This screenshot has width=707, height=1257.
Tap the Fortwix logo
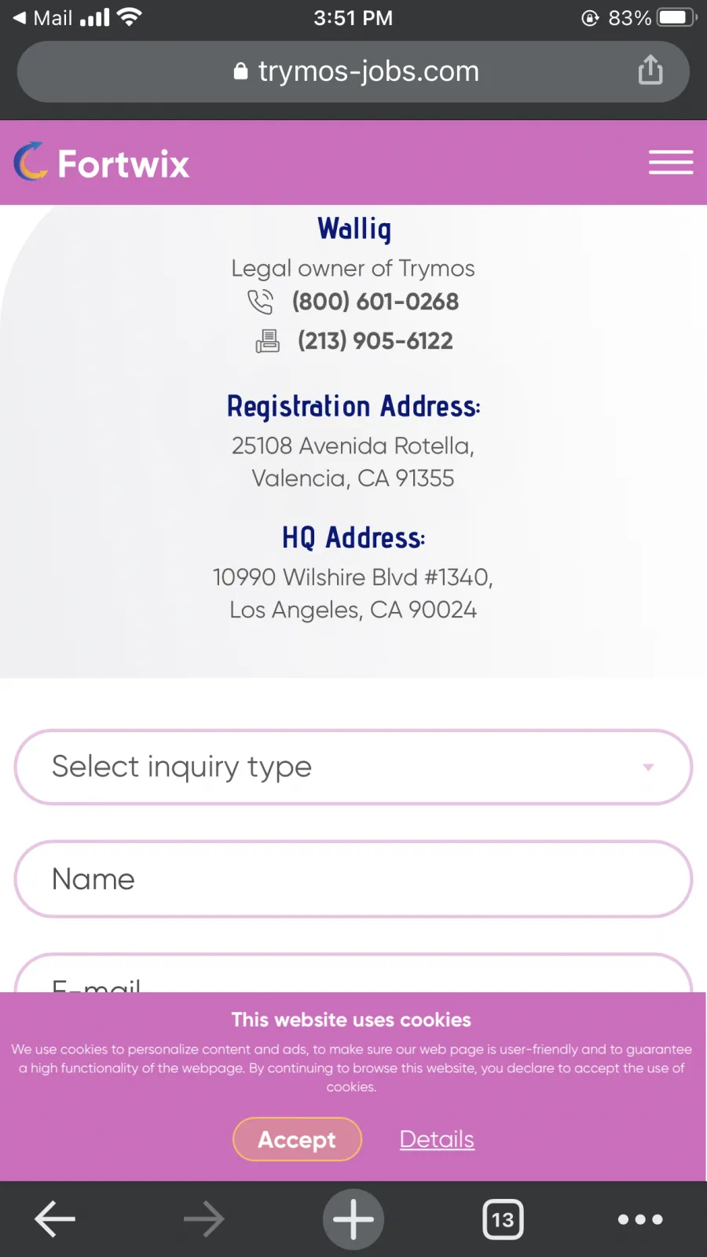tap(102, 163)
